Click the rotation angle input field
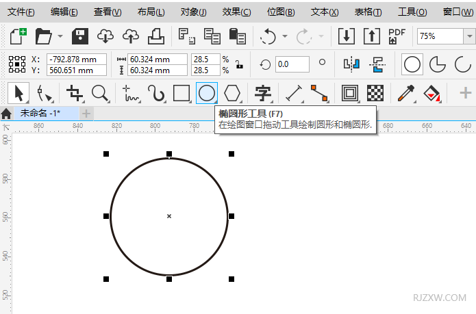This screenshot has width=476, height=314. pyautogui.click(x=292, y=64)
